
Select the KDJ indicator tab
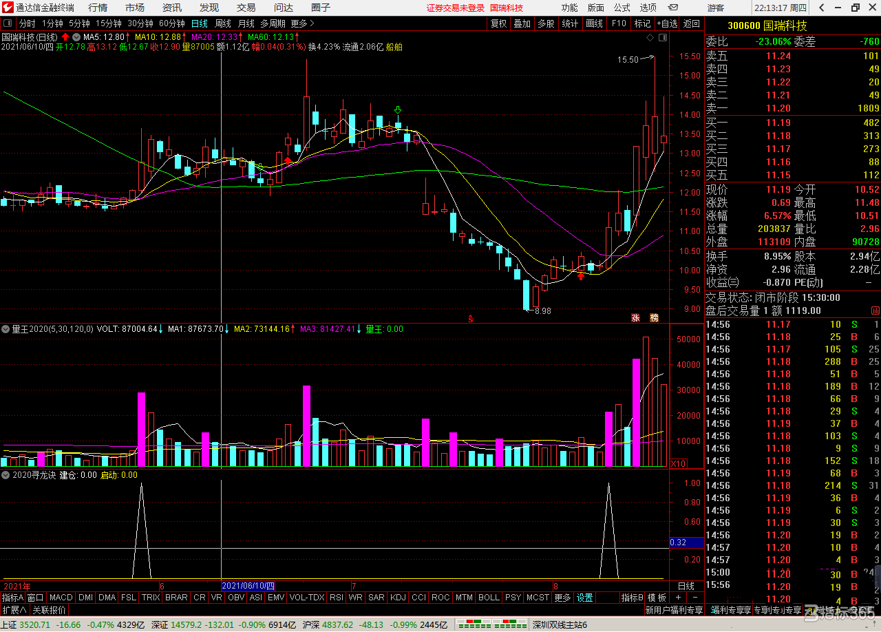pyautogui.click(x=399, y=598)
